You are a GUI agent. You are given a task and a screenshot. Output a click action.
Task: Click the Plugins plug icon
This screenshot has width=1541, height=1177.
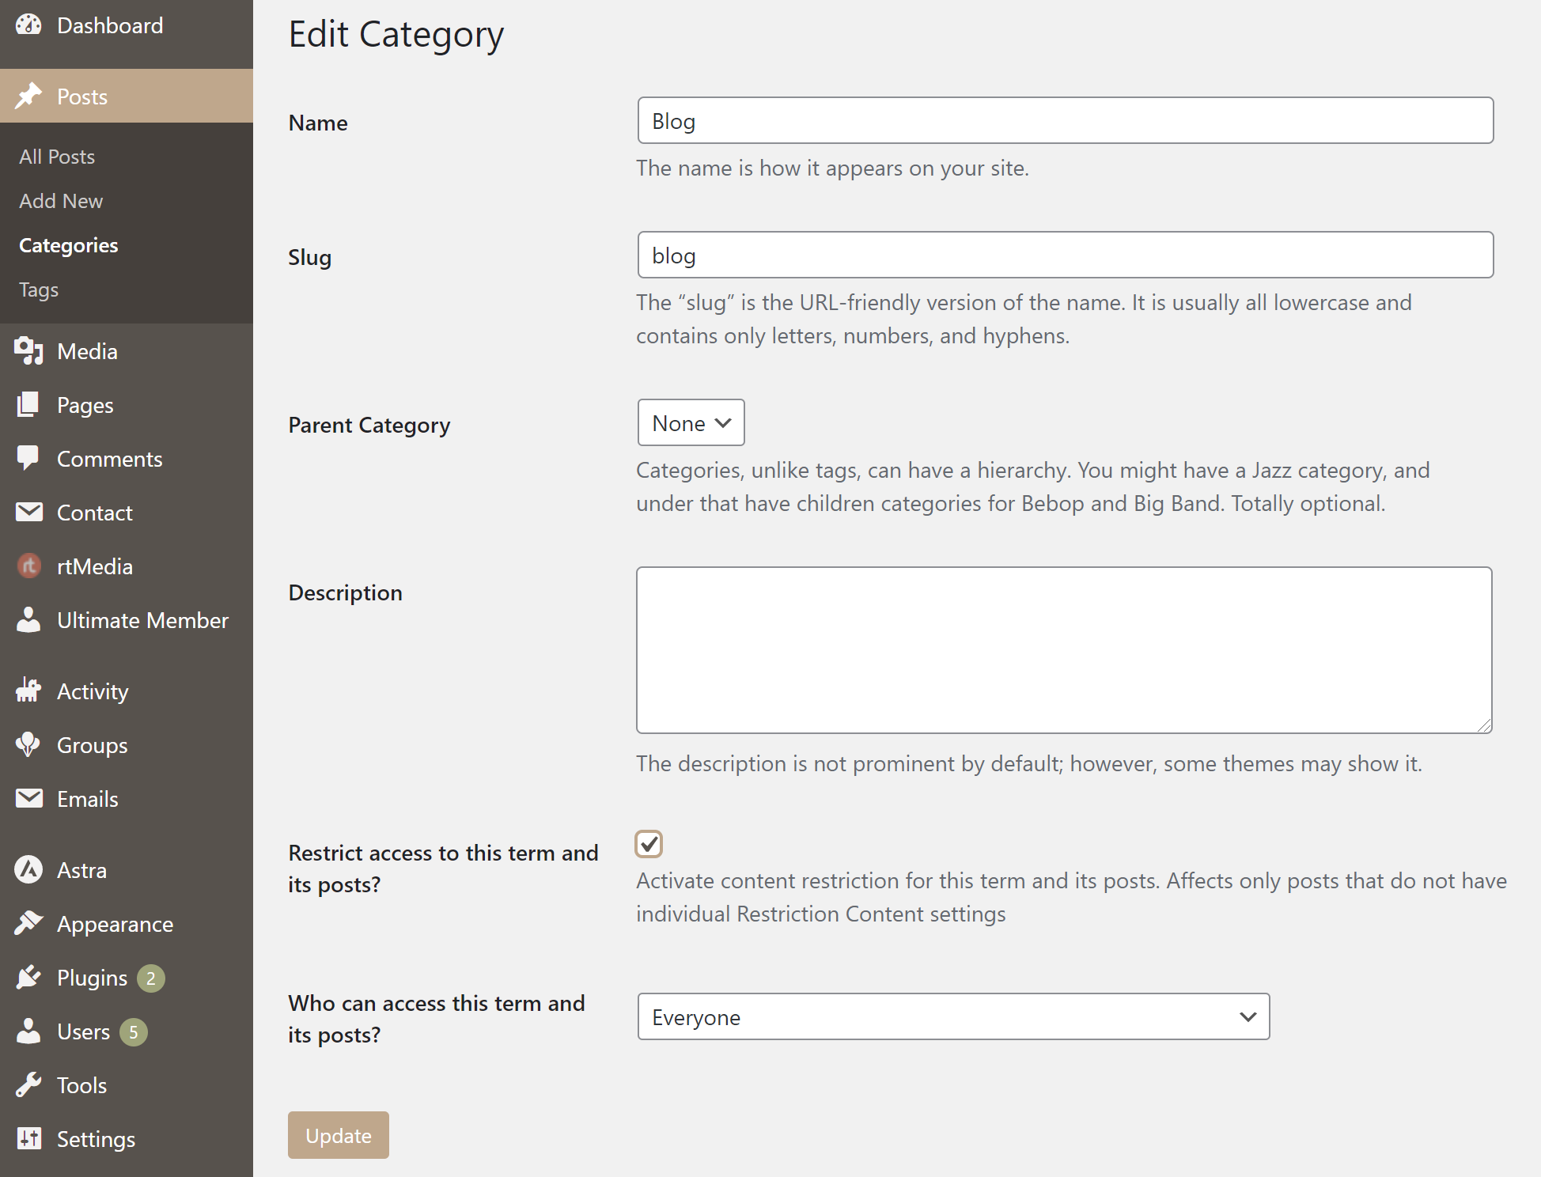click(28, 978)
